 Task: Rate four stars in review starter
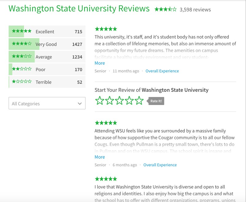129,100
